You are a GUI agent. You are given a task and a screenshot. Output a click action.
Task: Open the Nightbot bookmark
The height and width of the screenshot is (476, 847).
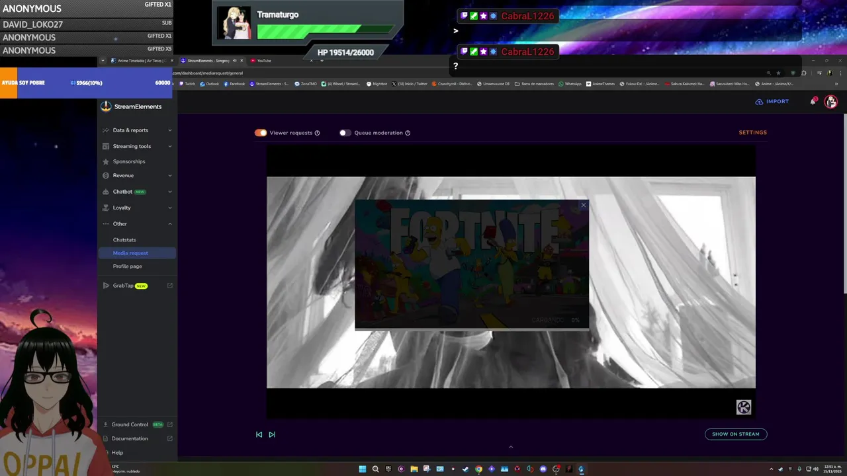(377, 84)
